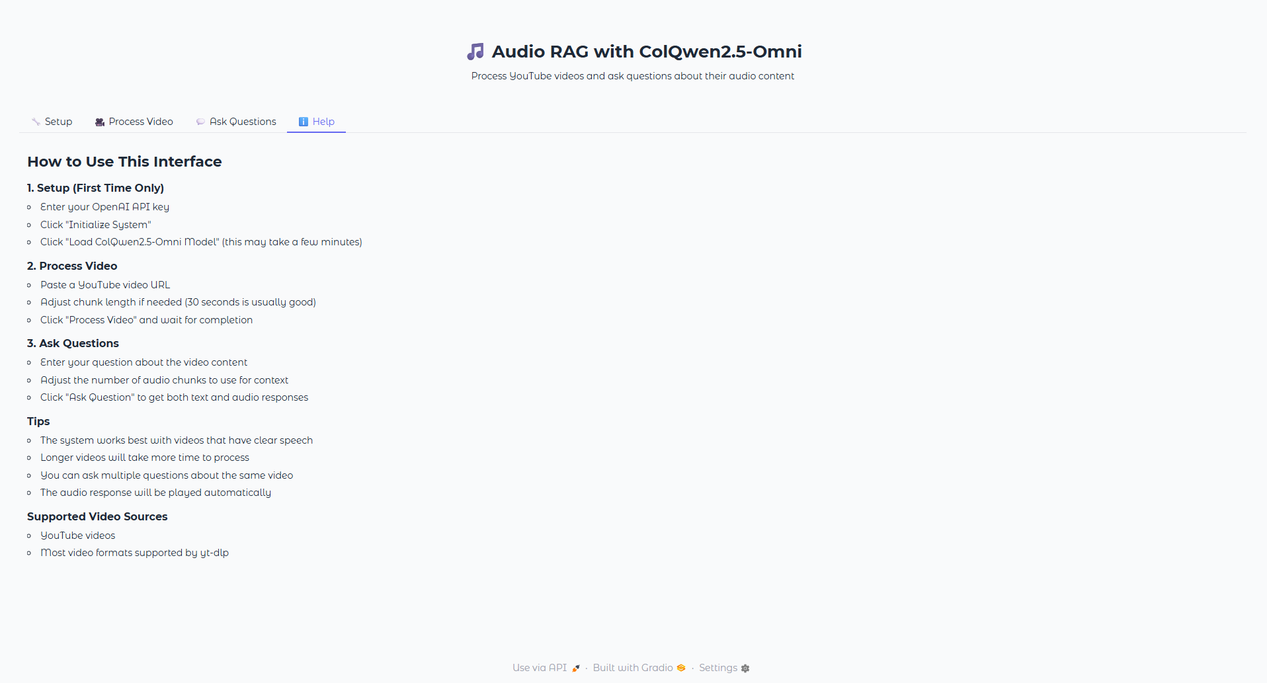Click the Audio RAG with ColQwen2.5-Omni title

click(x=646, y=52)
